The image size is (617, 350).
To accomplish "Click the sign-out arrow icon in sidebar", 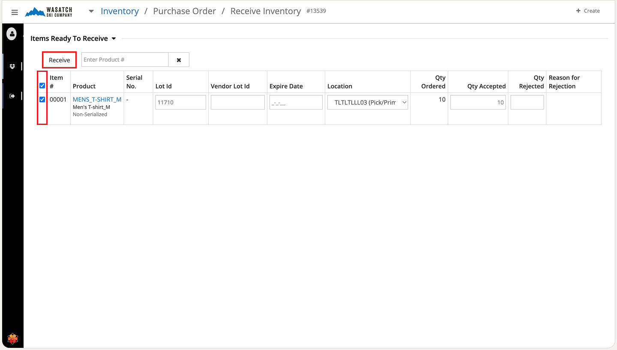I will 12,96.
